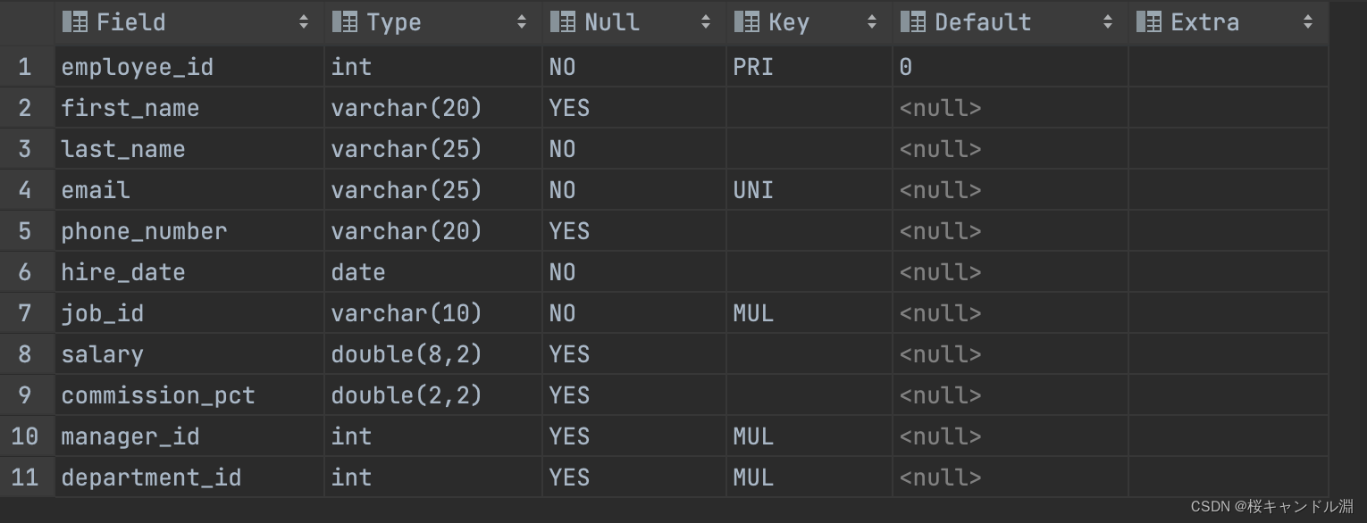Click the table icon beside Field header

click(x=75, y=22)
